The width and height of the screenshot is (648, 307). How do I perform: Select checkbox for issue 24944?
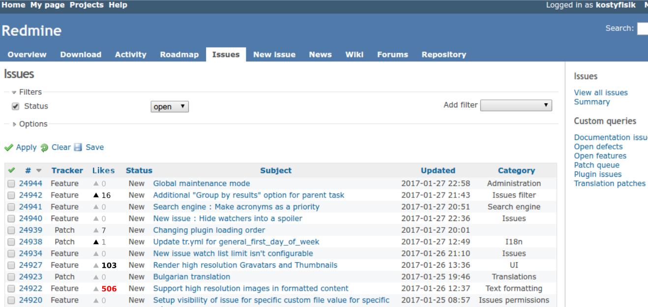tap(11, 184)
